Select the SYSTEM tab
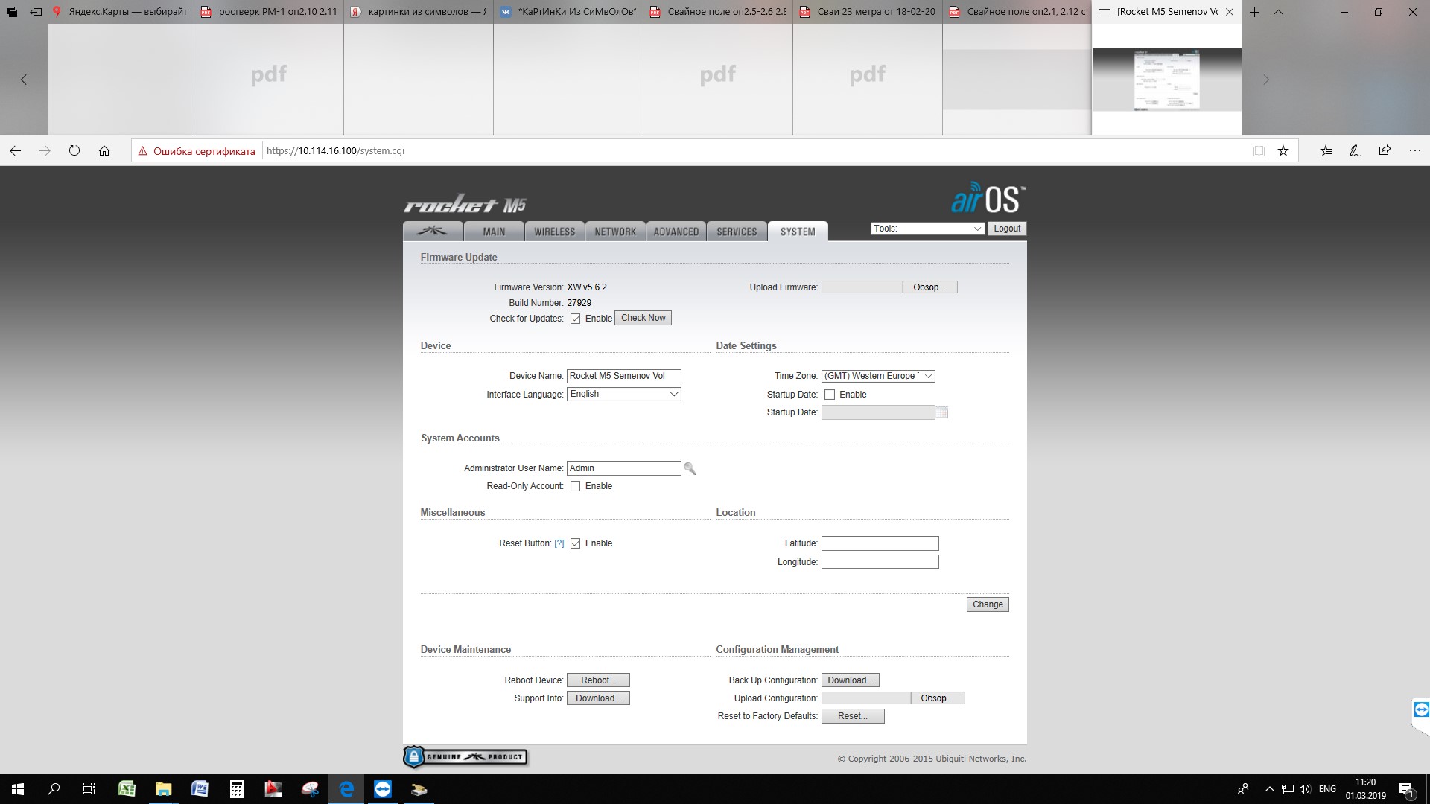This screenshot has height=804, width=1430. 798,232
